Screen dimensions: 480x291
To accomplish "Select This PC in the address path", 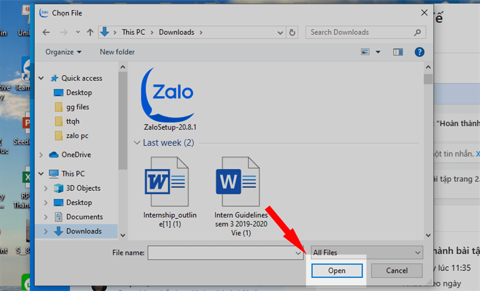I will tap(133, 32).
